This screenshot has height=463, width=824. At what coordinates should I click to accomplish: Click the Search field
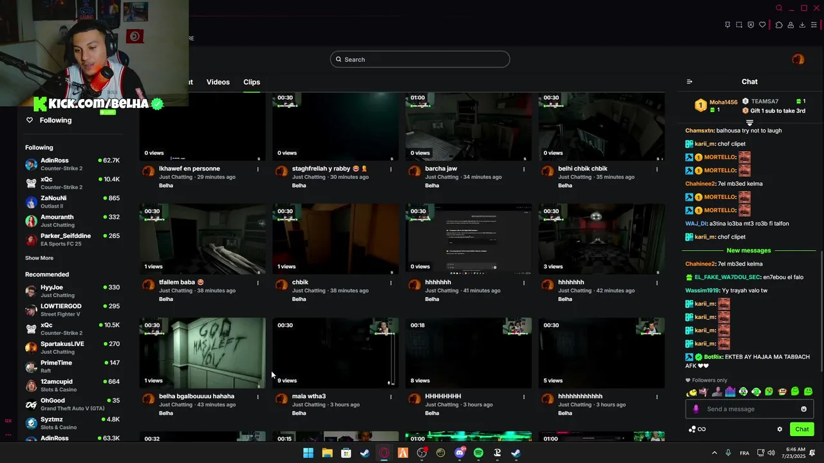click(x=420, y=59)
